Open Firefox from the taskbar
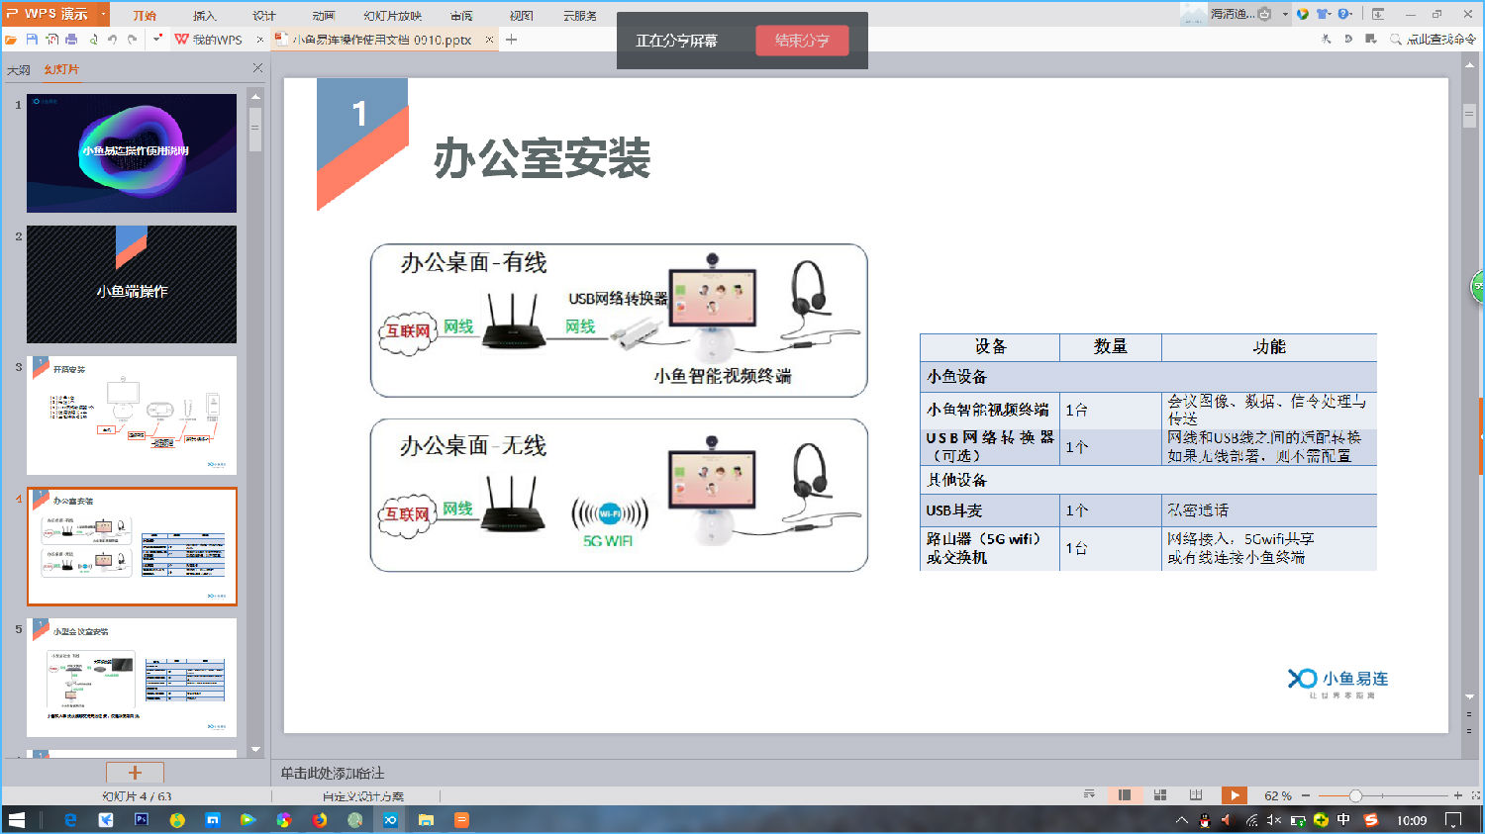 pos(319,819)
